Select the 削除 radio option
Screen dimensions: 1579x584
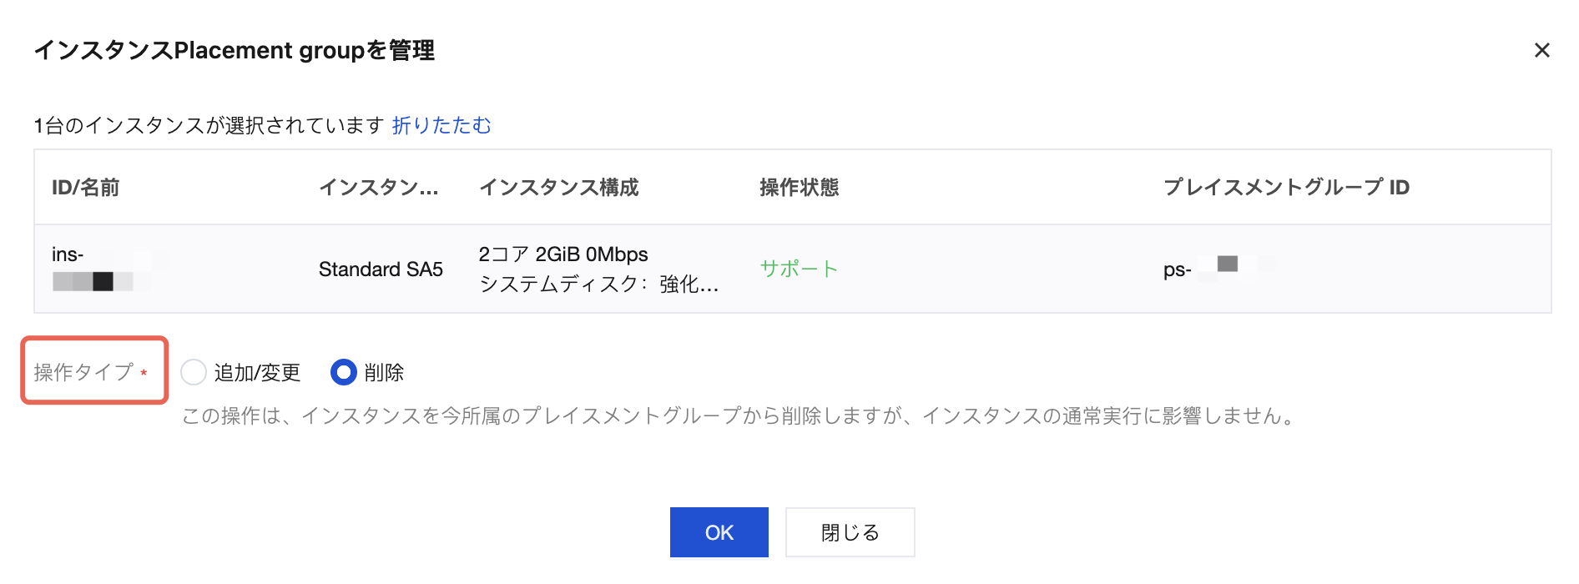click(x=344, y=372)
